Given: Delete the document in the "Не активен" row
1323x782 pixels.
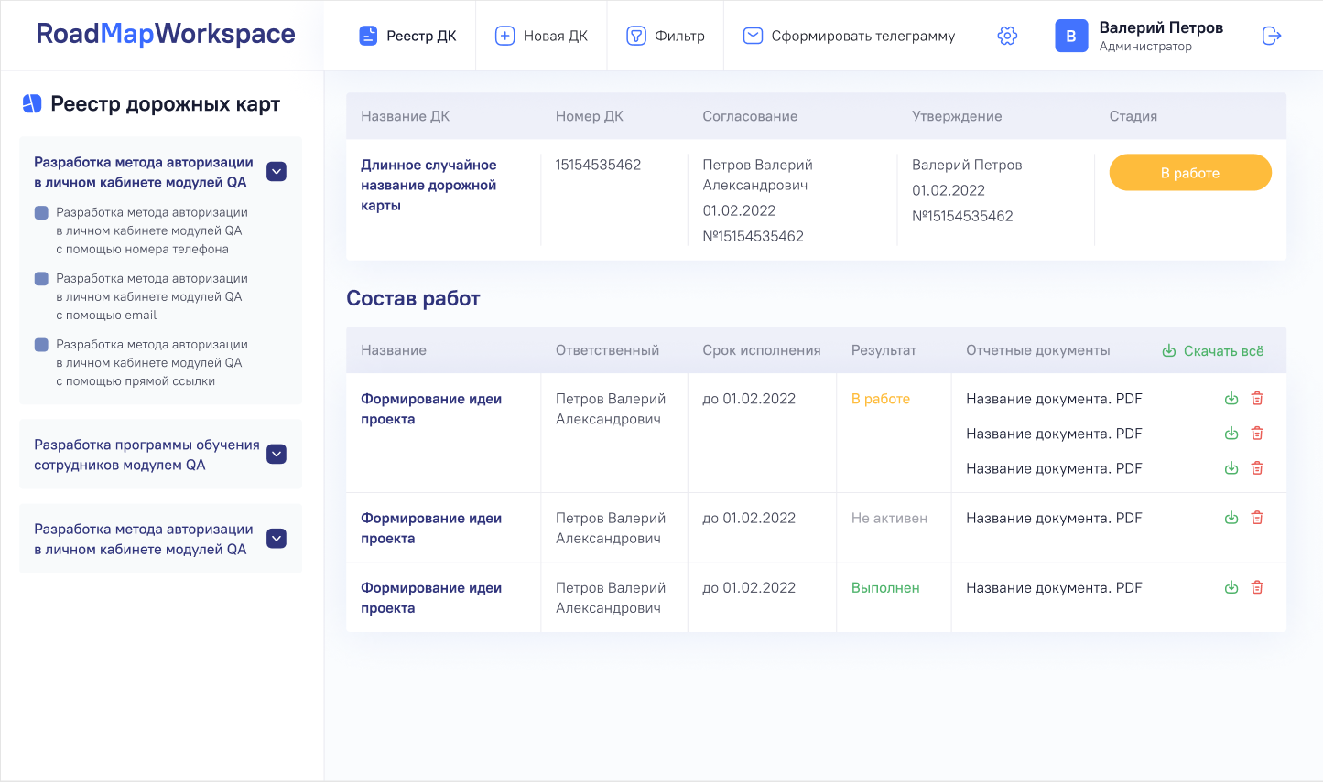Looking at the screenshot, I should click(1257, 518).
